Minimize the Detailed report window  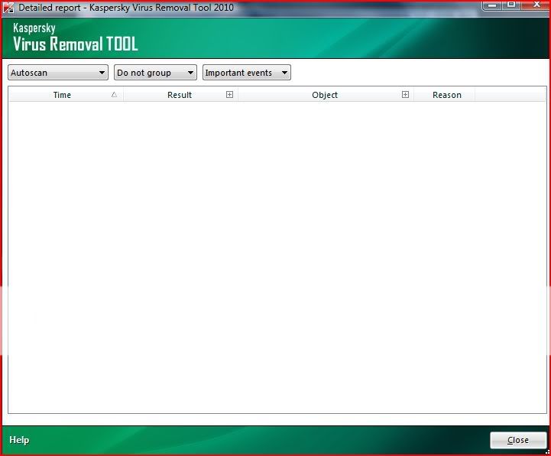(x=493, y=5)
